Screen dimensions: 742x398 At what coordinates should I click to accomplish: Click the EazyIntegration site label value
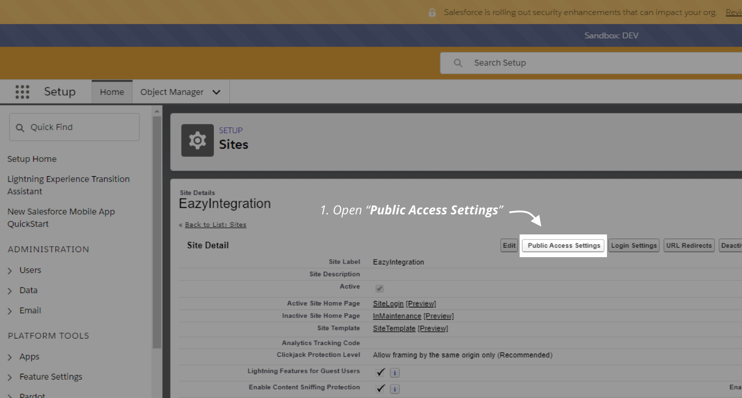[398, 262]
